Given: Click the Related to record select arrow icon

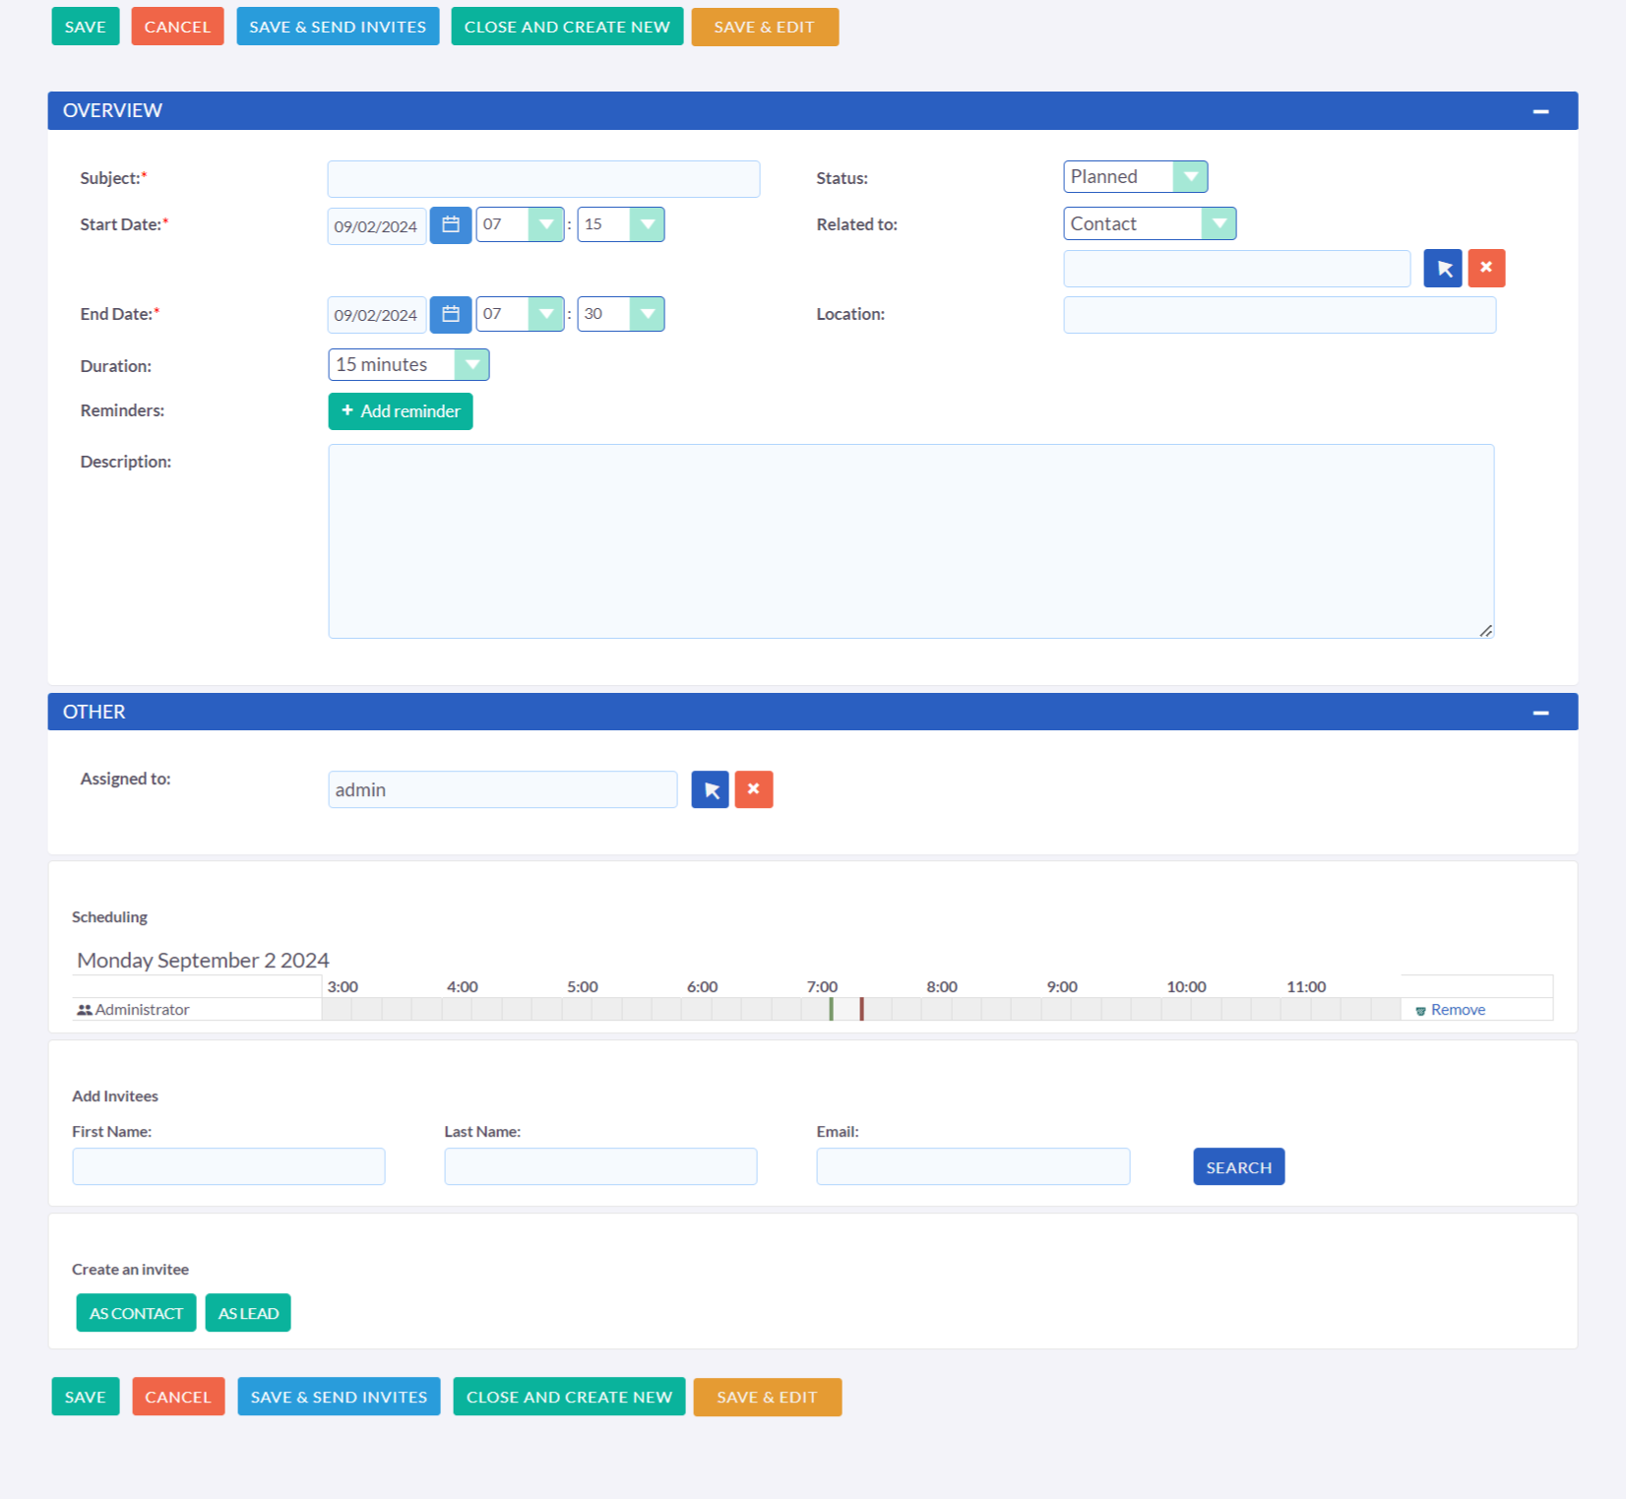Looking at the screenshot, I should point(1442,269).
